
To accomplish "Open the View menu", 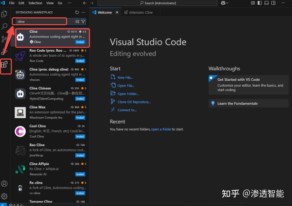I will click(x=50, y=3).
